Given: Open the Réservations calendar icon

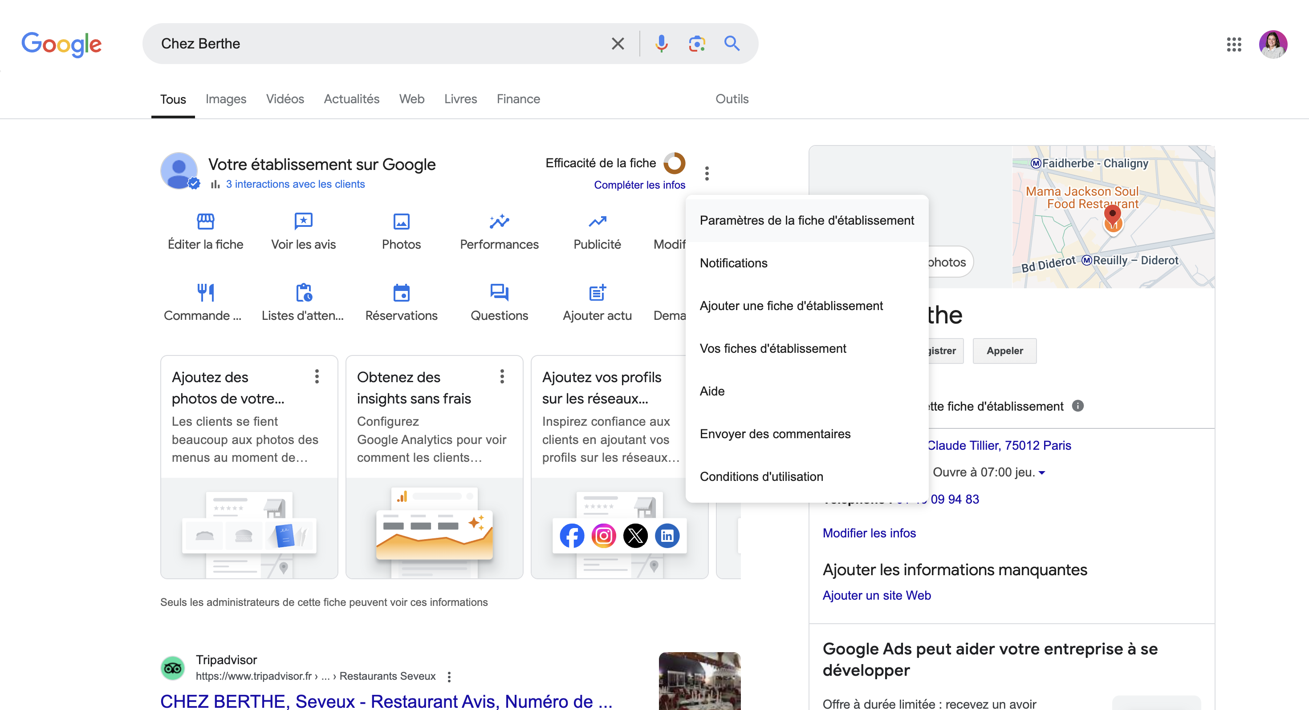Looking at the screenshot, I should coord(402,293).
